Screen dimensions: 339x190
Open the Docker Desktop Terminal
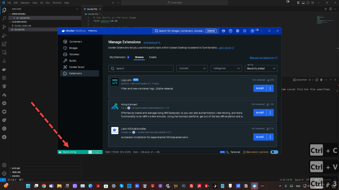pos(233,152)
